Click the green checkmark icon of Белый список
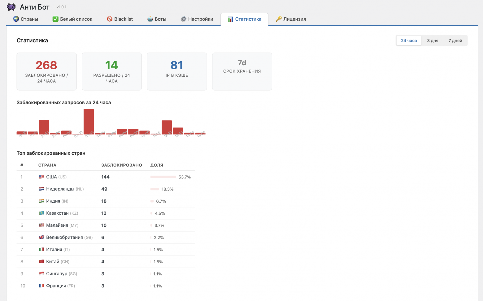Image resolution: width=483 pixels, height=301 pixels. (55, 19)
